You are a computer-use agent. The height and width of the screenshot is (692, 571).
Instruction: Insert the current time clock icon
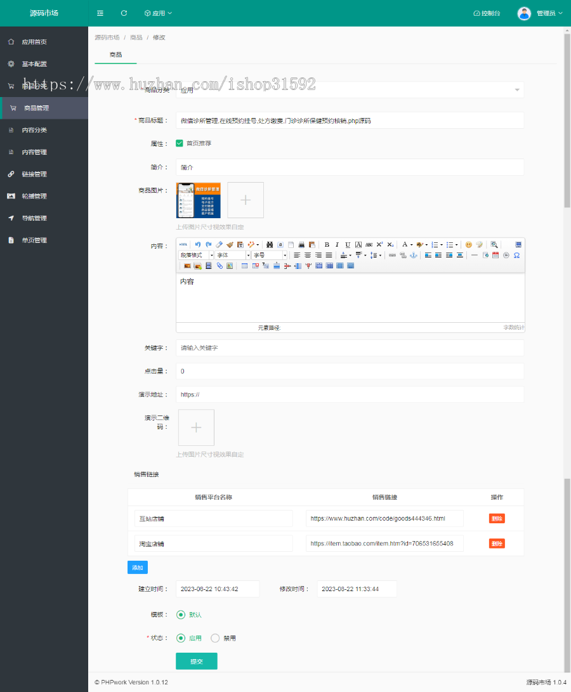coord(506,255)
